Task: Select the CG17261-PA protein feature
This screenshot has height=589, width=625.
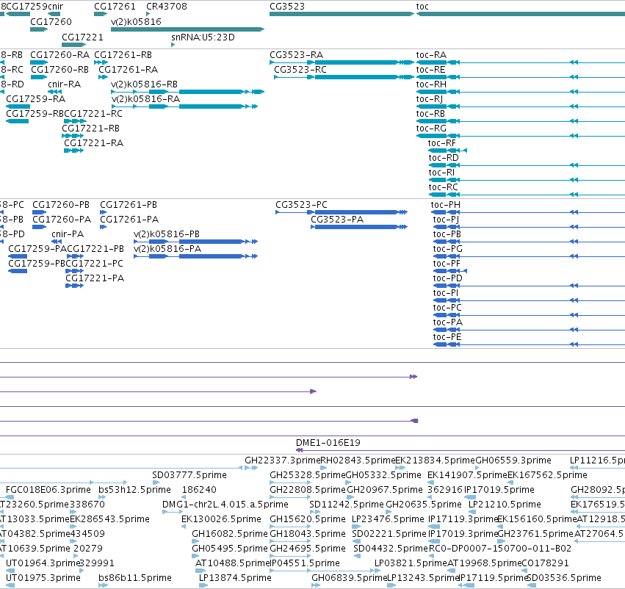Action: pos(104,227)
